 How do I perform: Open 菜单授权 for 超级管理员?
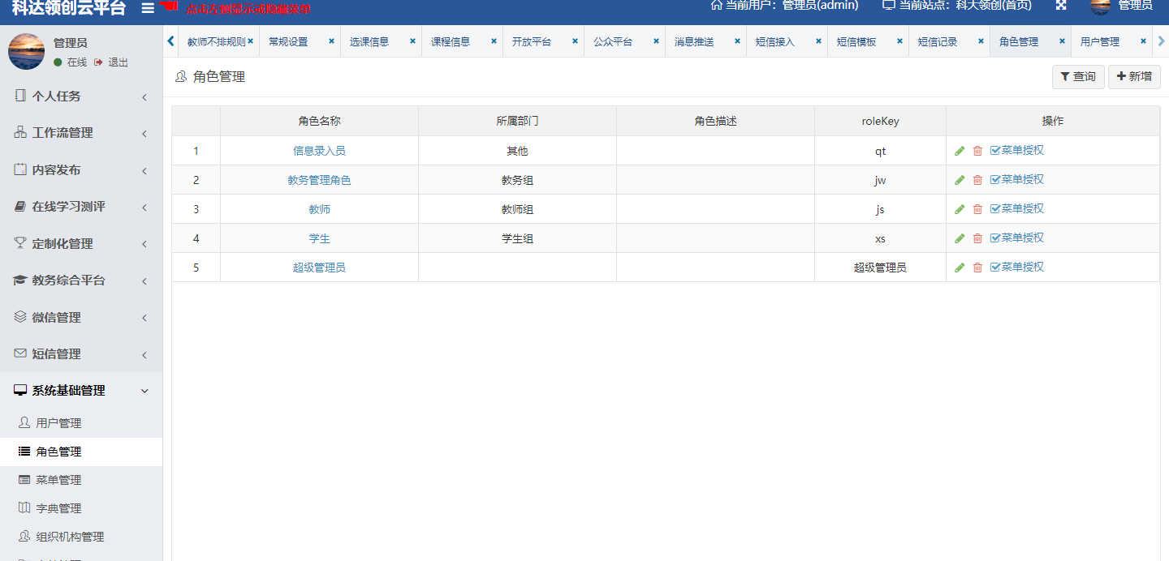1017,267
